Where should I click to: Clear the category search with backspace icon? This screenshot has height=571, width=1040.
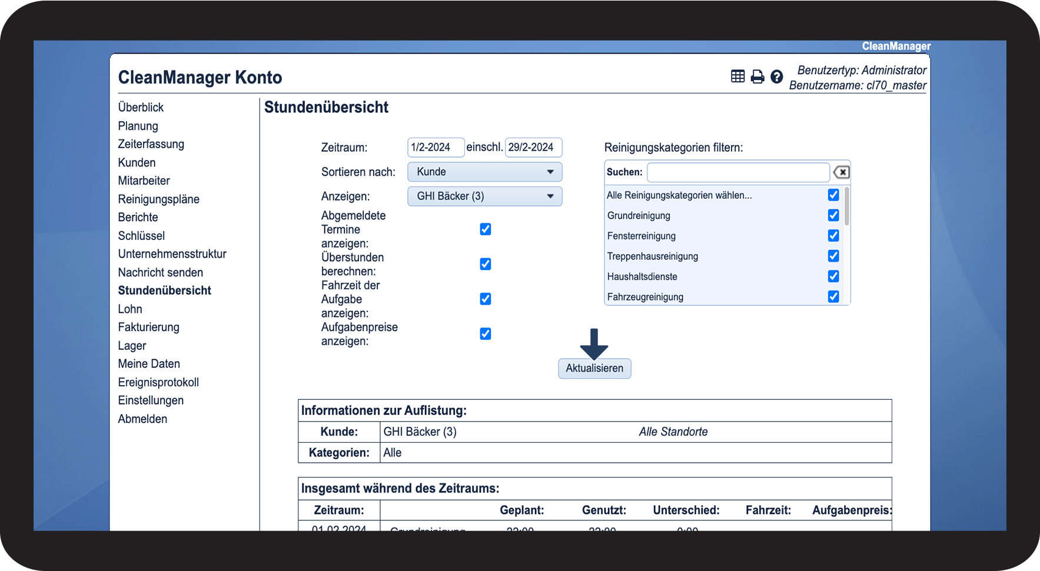[x=841, y=172]
